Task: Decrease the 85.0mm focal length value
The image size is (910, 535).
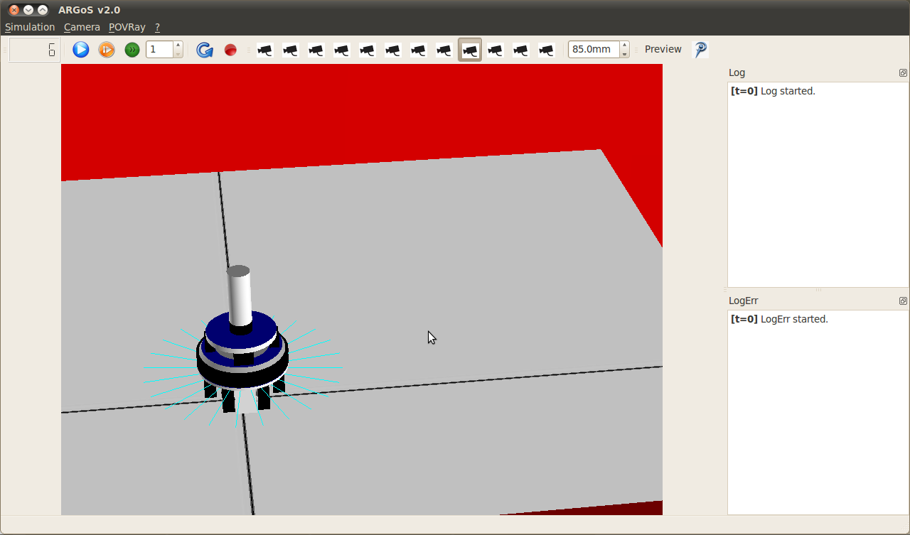Action: click(x=624, y=54)
